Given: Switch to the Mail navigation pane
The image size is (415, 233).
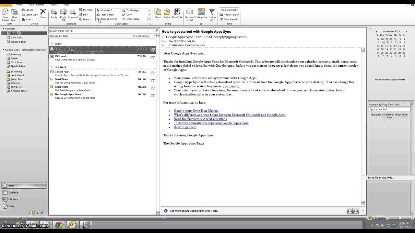Looking at the screenshot, I should pyautogui.click(x=24, y=185).
